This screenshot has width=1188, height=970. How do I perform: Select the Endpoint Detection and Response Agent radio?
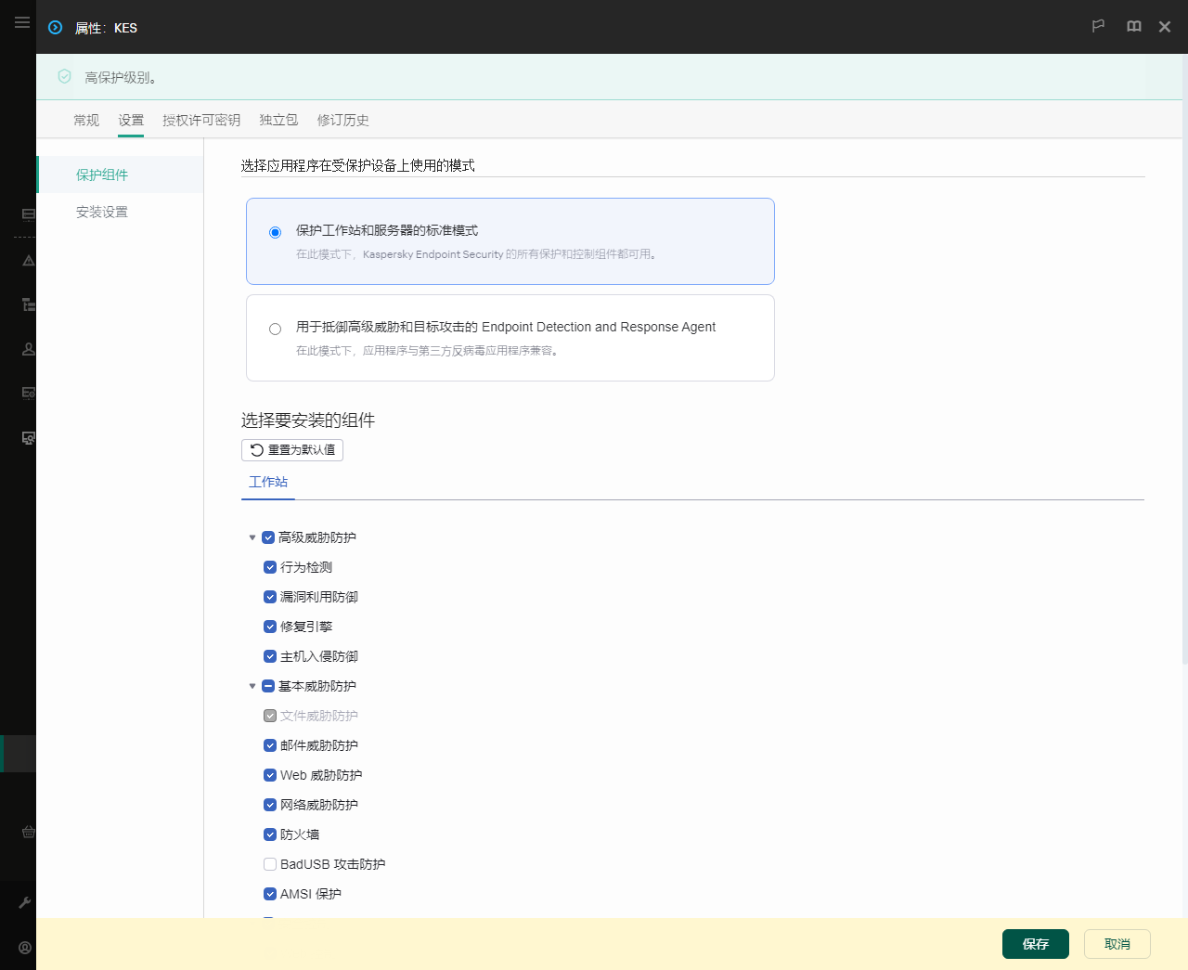pos(275,329)
